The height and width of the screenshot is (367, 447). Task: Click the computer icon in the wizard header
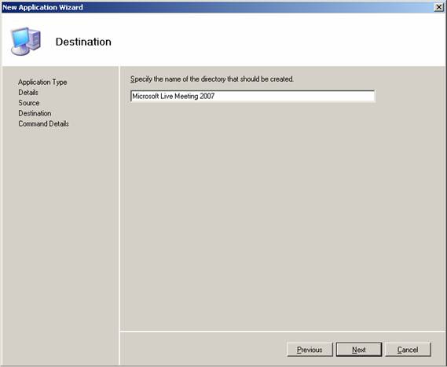[26, 42]
